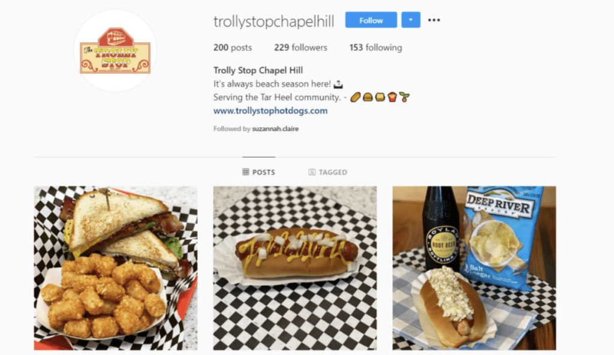Select the trollystopchapelhill username heading
This screenshot has width=614, height=355.
tap(273, 21)
